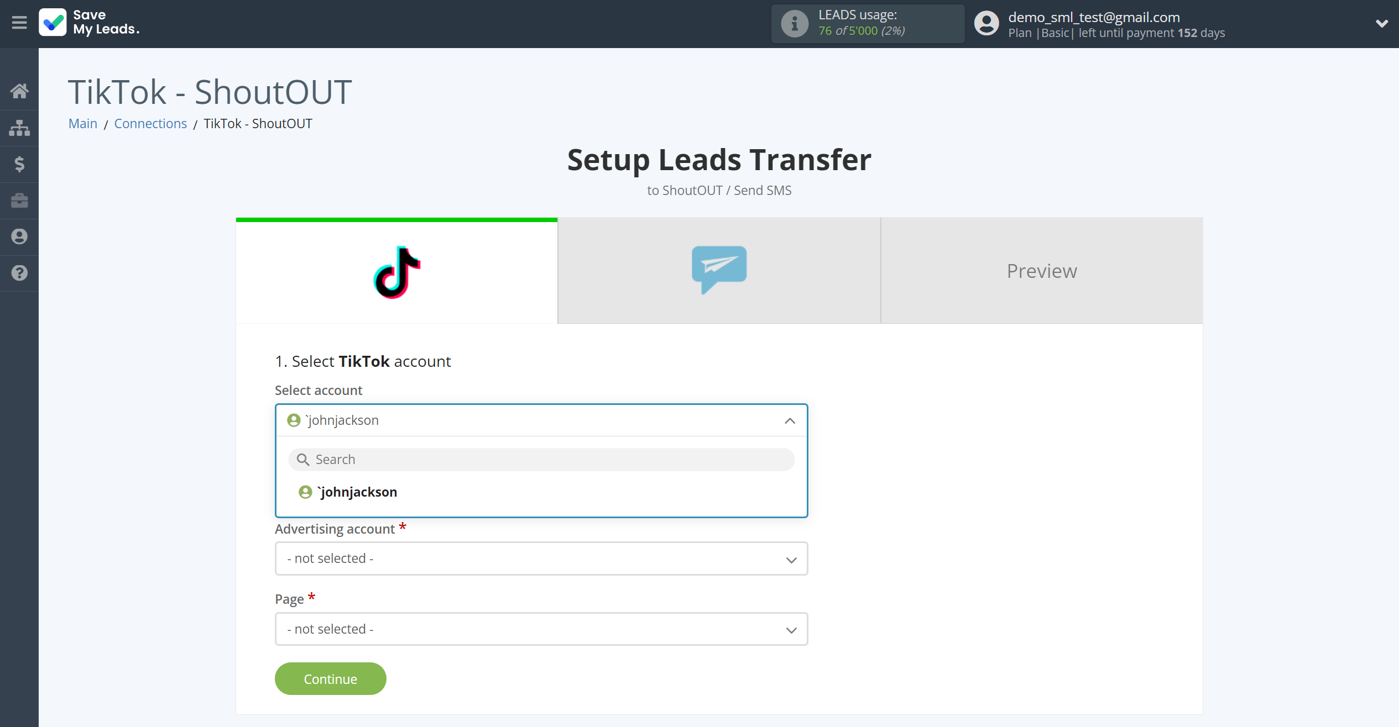The image size is (1399, 727).
Task: Expand the Page required dropdown
Action: [x=541, y=629]
